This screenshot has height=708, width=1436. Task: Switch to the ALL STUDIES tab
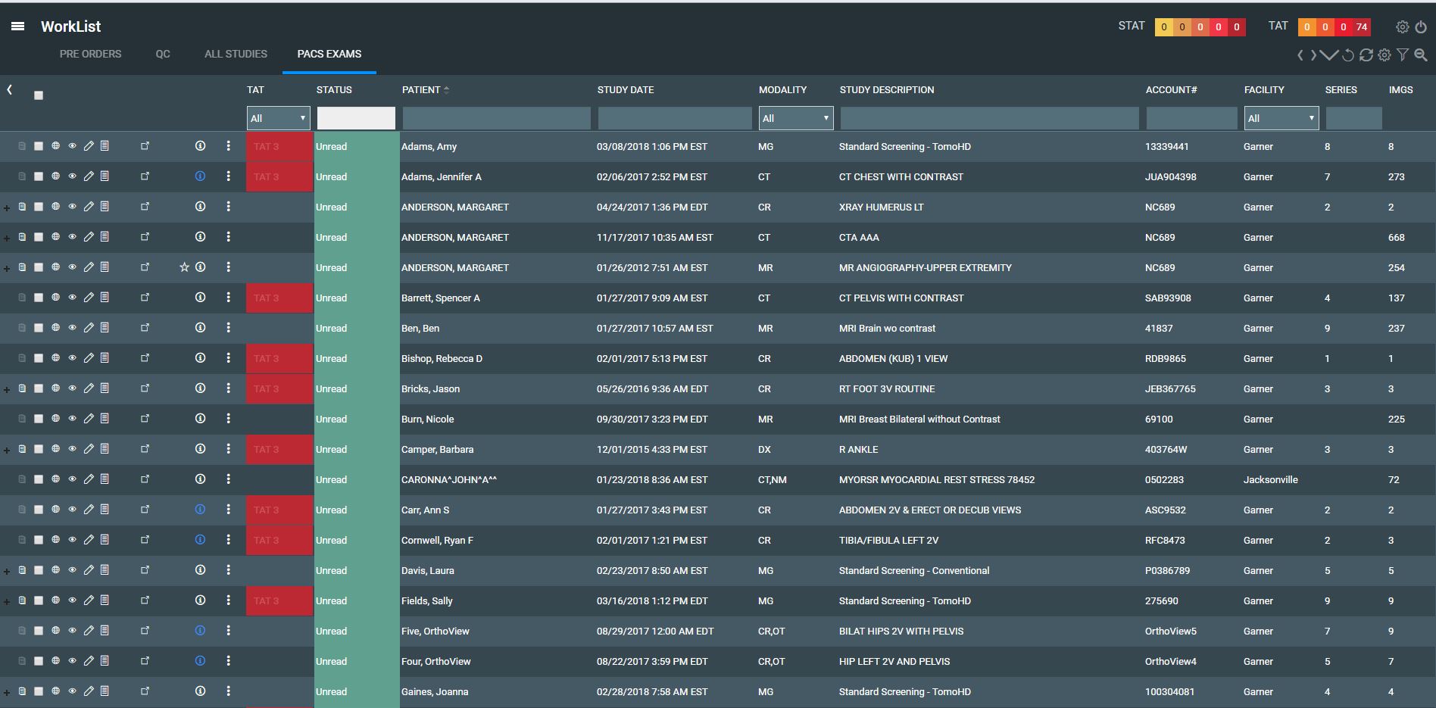coord(236,54)
